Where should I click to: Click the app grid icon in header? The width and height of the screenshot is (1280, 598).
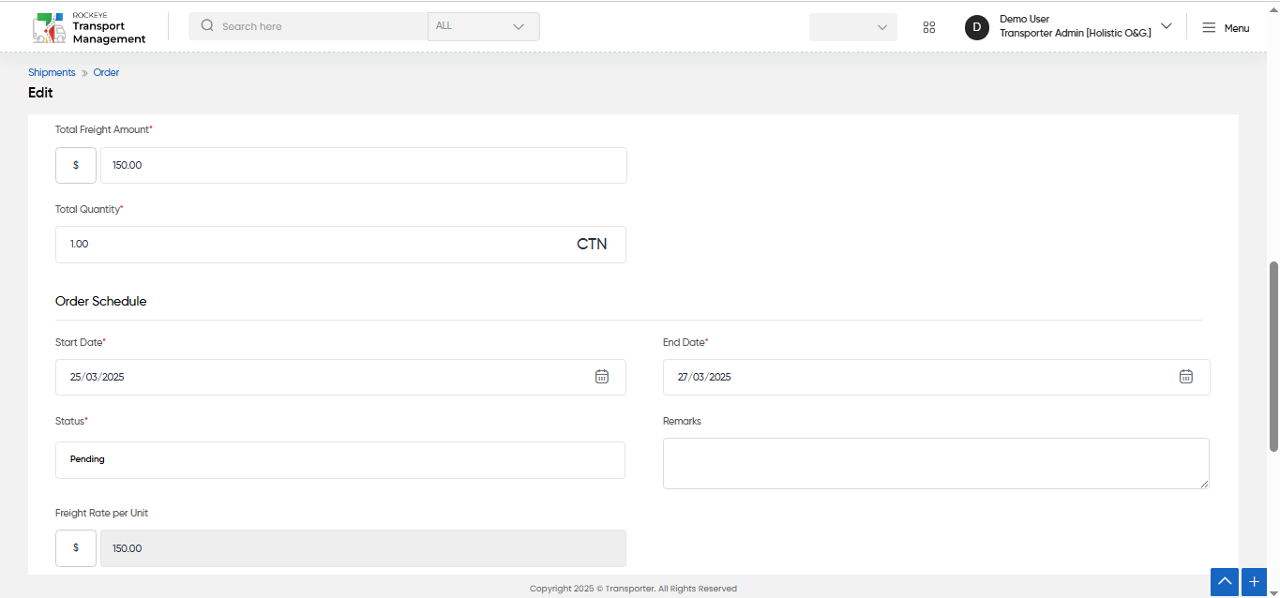tap(929, 27)
